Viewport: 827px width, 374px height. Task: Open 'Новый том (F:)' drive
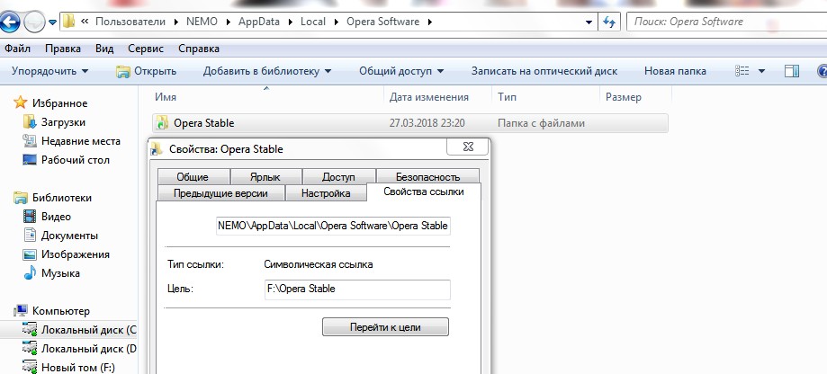point(78,367)
